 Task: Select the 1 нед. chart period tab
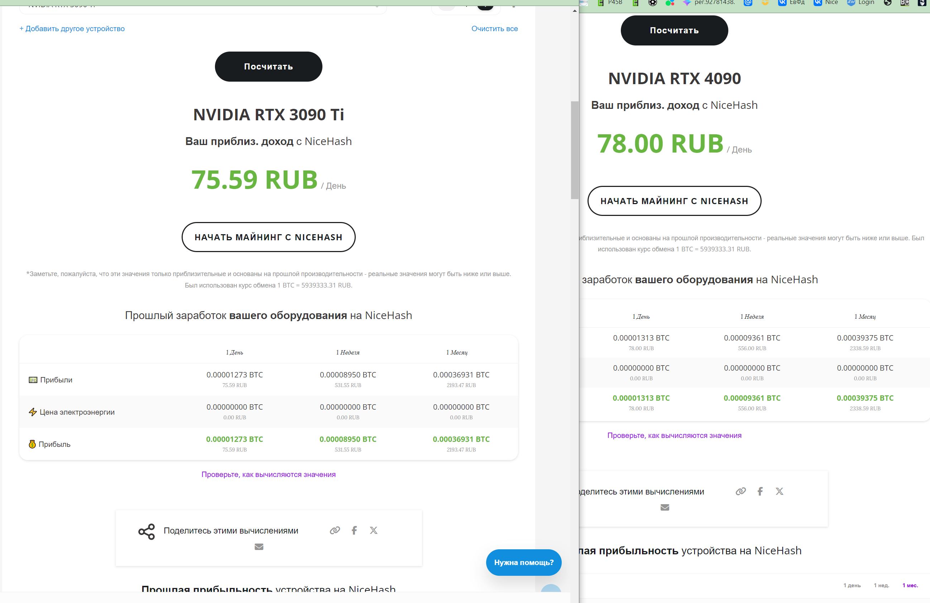882,585
